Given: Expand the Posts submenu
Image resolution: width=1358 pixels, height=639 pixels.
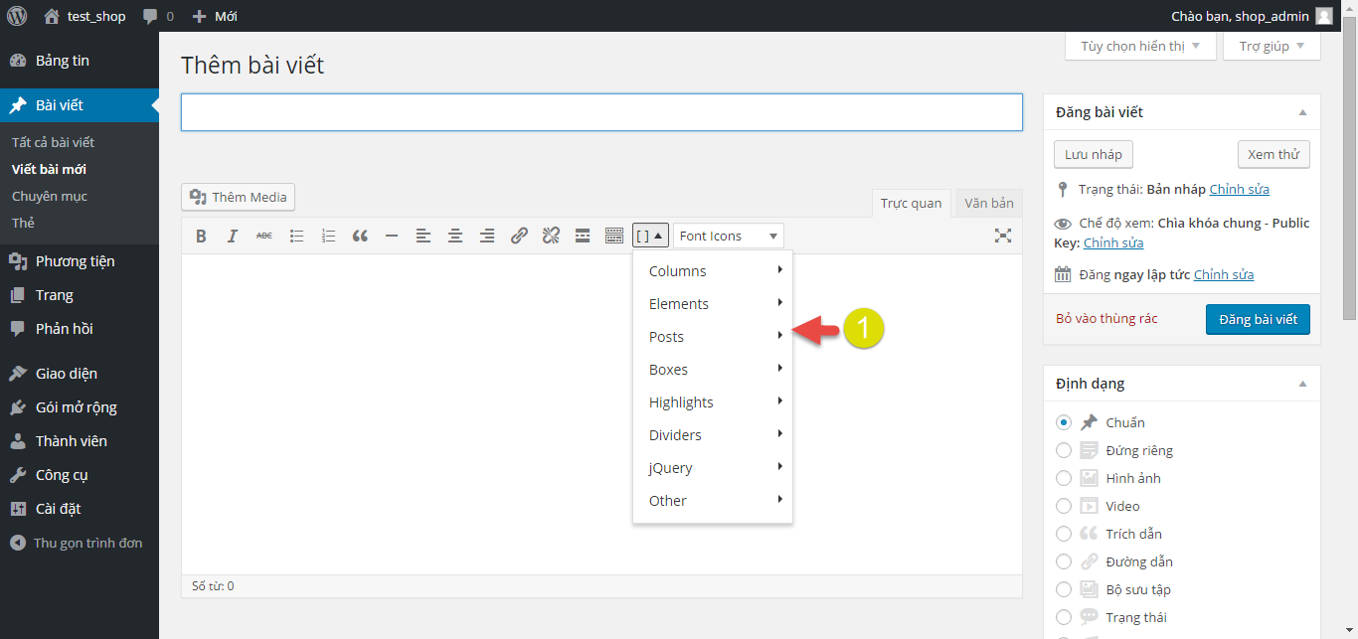Looking at the screenshot, I should coord(713,337).
